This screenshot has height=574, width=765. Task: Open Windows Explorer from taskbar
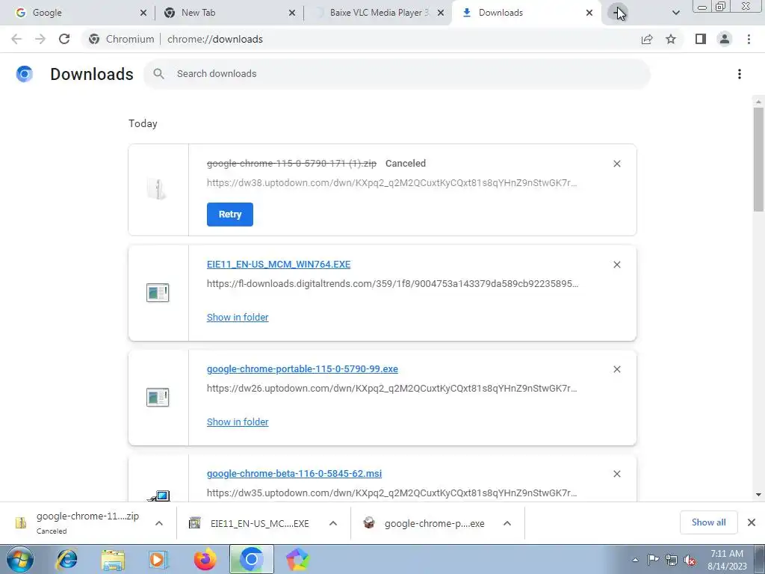click(113, 559)
